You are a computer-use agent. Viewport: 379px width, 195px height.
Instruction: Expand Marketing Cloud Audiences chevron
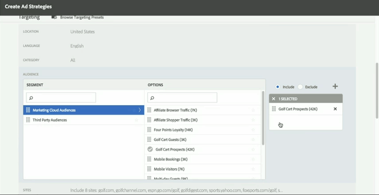pyautogui.click(x=139, y=110)
